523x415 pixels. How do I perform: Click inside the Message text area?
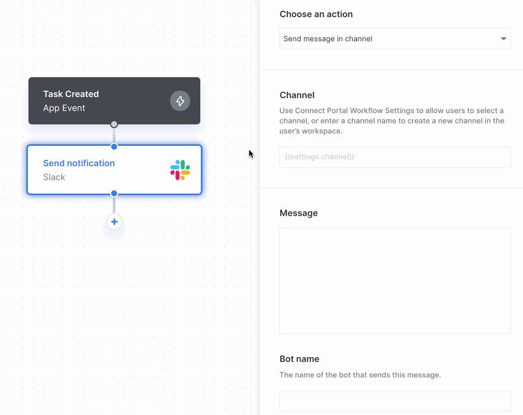click(395, 280)
